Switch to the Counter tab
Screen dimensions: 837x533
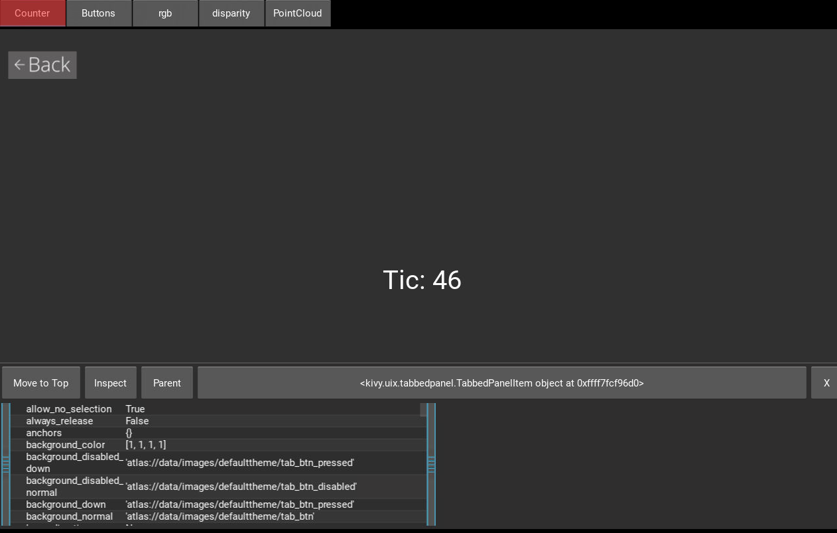click(32, 13)
